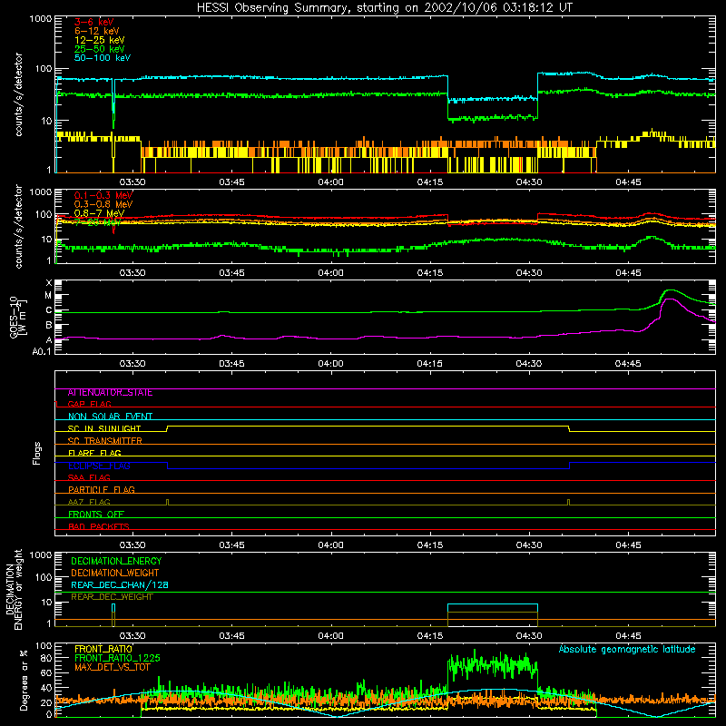
Task: Click the 'A0.1' axis label in GOES panel
Action: pos(42,352)
